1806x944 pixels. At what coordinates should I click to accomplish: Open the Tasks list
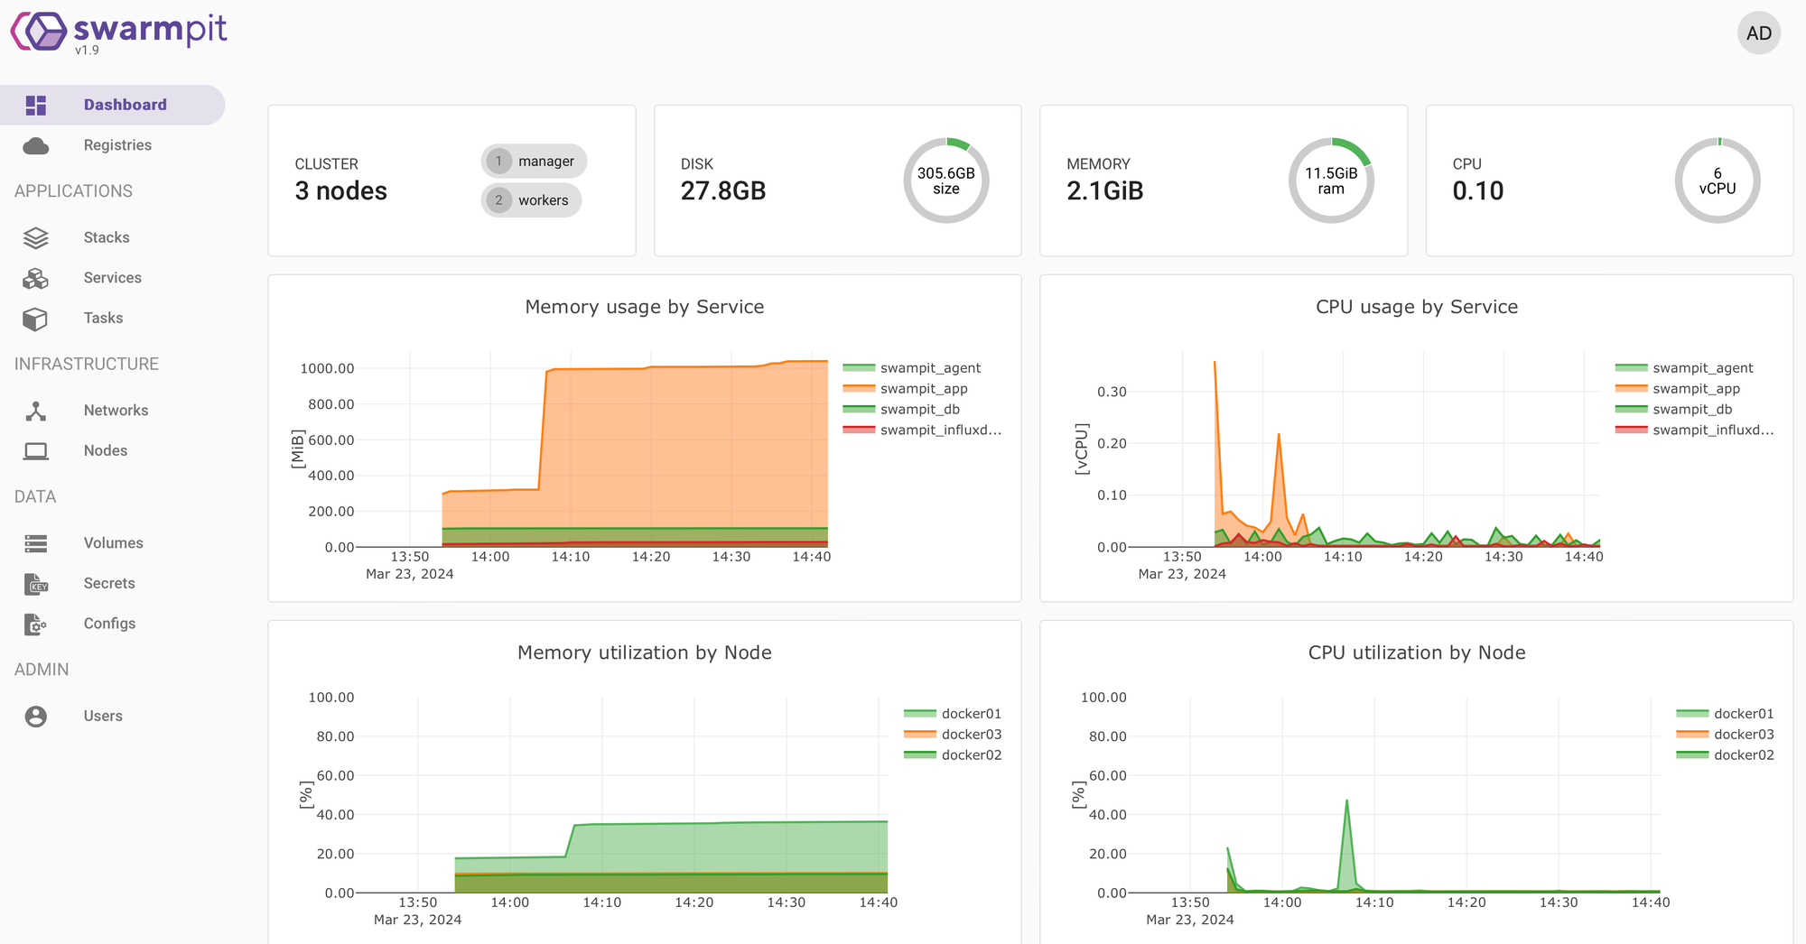coord(112,318)
